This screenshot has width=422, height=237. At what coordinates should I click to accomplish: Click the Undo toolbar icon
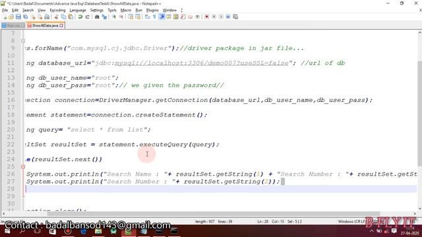click(x=80, y=17)
